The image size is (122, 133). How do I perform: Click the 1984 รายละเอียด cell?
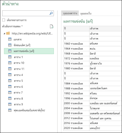(76, 84)
